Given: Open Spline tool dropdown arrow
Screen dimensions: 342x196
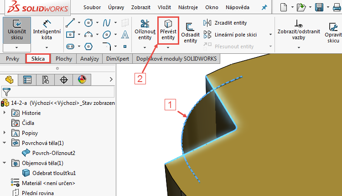Looking at the screenshot, I should 116,23.
